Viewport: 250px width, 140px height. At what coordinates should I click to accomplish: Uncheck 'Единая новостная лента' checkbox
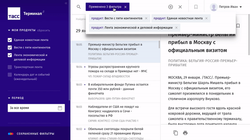pos(10,40)
